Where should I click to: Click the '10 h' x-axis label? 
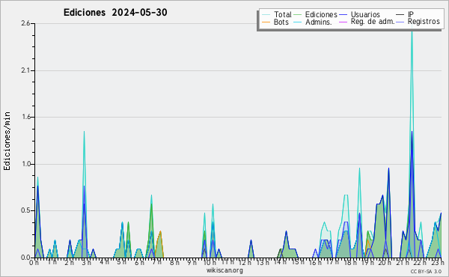pyautogui.click(x=210, y=262)
